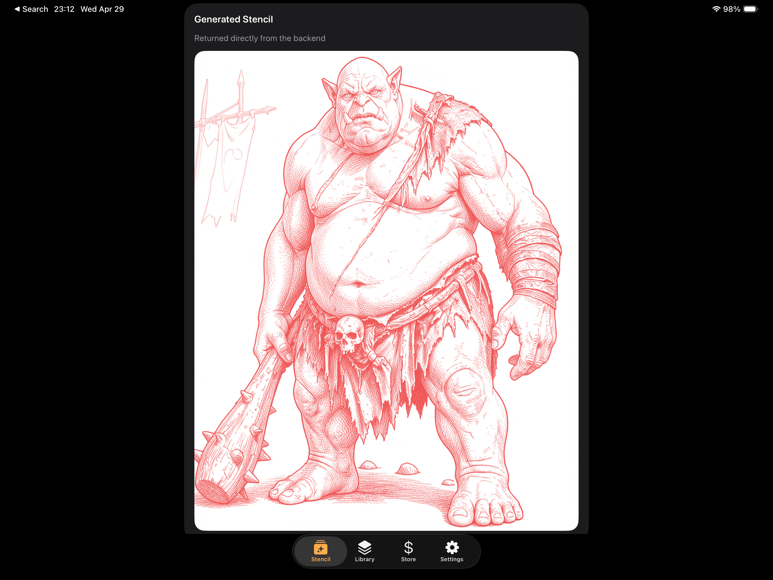Go back to Search in status bar
Screen dimensions: 773x580
pos(31,9)
